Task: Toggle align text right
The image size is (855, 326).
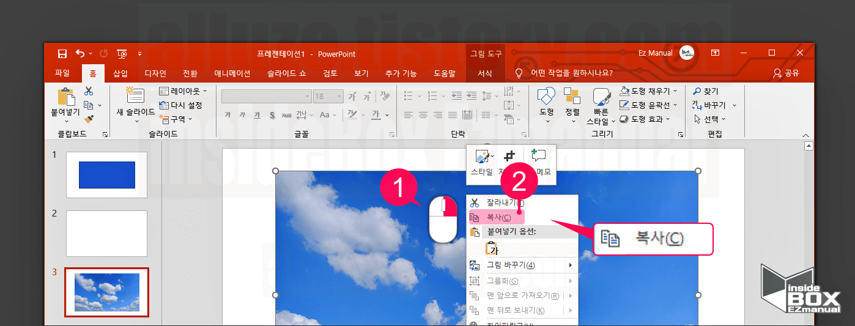Action: click(439, 114)
